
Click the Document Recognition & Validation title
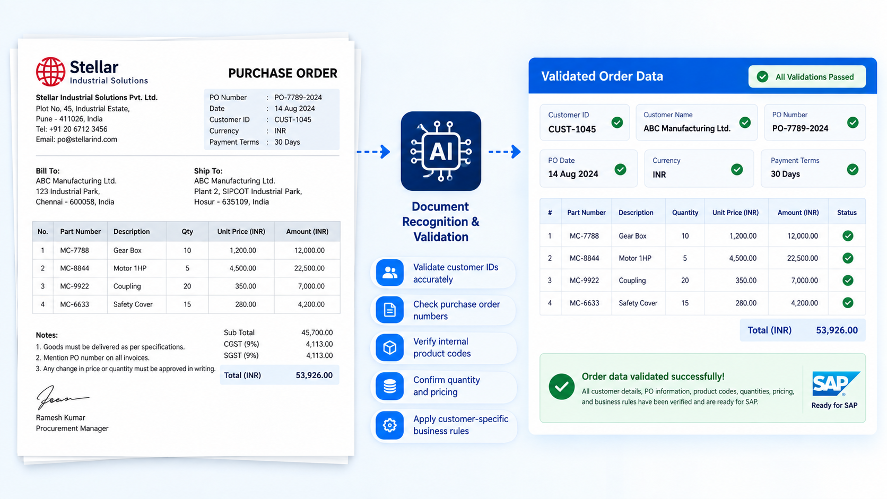tap(441, 222)
